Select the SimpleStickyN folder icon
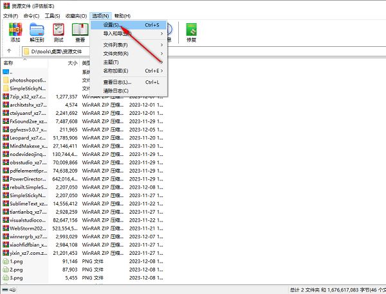This screenshot has height=294, width=386. (x=6, y=88)
